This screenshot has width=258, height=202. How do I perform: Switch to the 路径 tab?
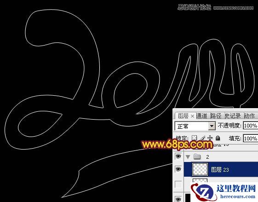pyautogui.click(x=216, y=116)
